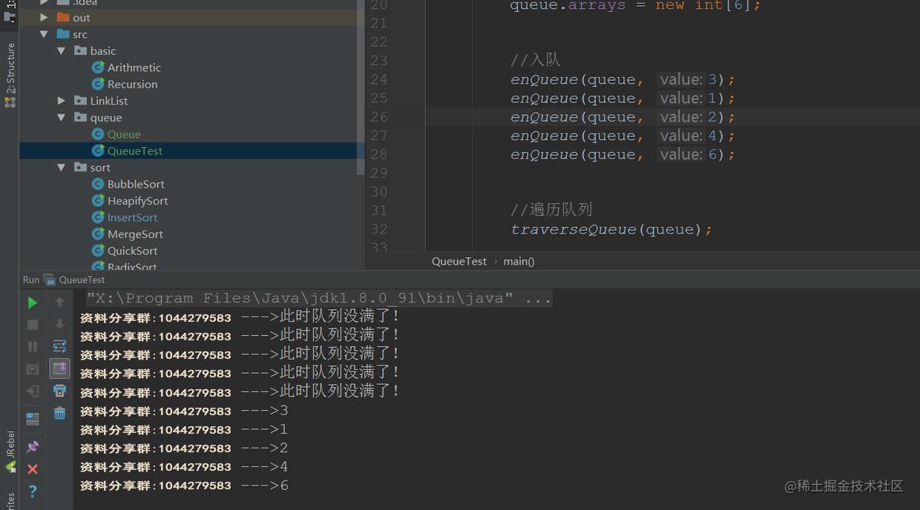This screenshot has width=920, height=510.
Task: Click console output line --->6
Action: pos(184,486)
